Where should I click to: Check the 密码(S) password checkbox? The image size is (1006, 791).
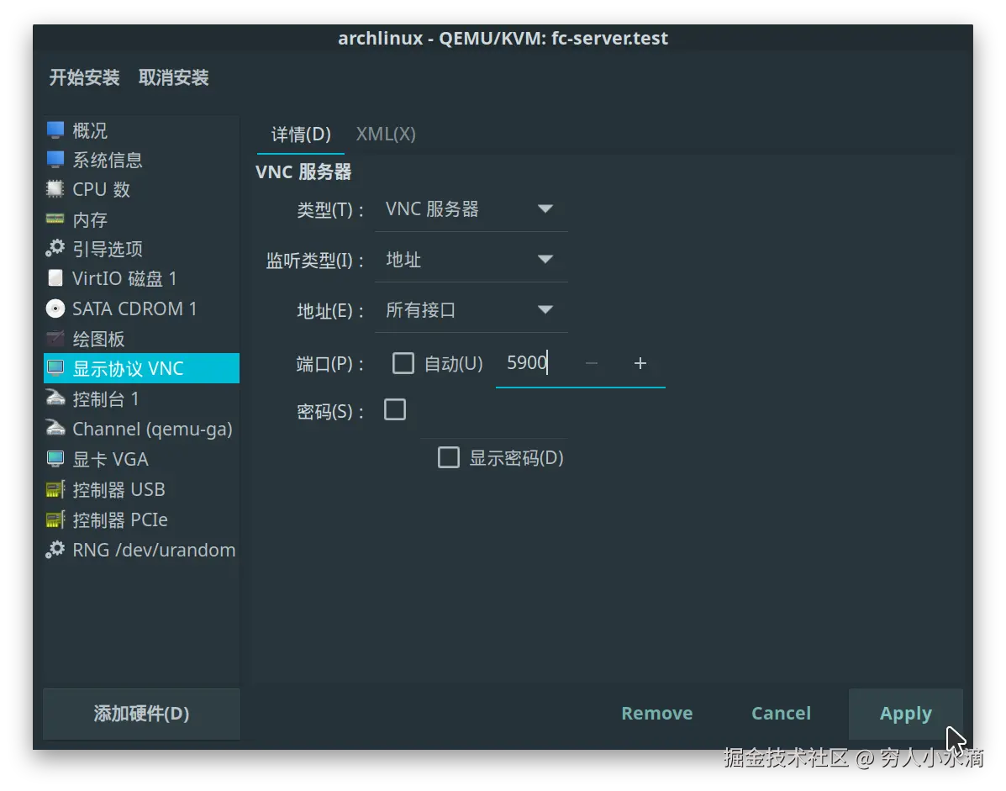(395, 409)
